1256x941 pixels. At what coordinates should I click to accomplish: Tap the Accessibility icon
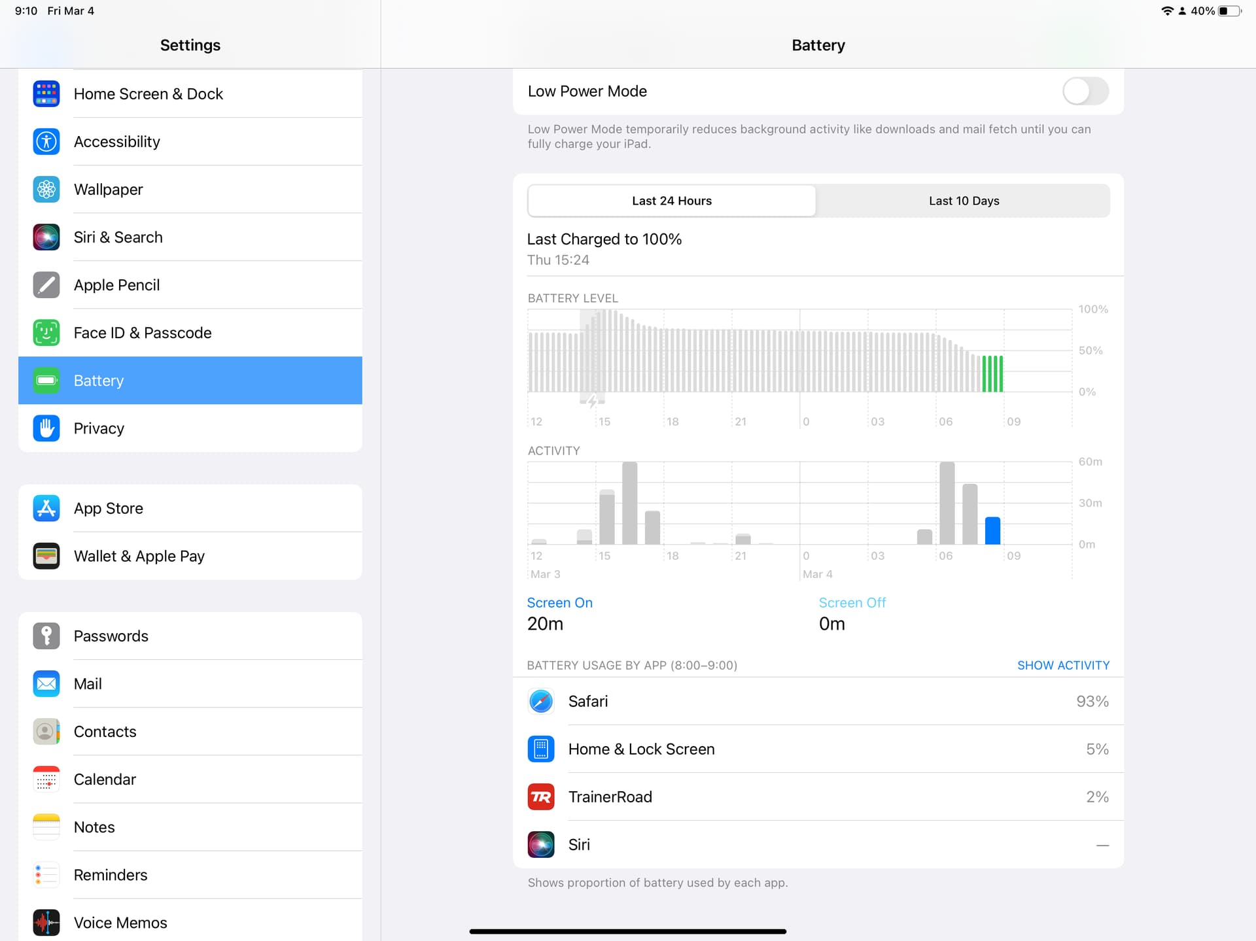46,141
